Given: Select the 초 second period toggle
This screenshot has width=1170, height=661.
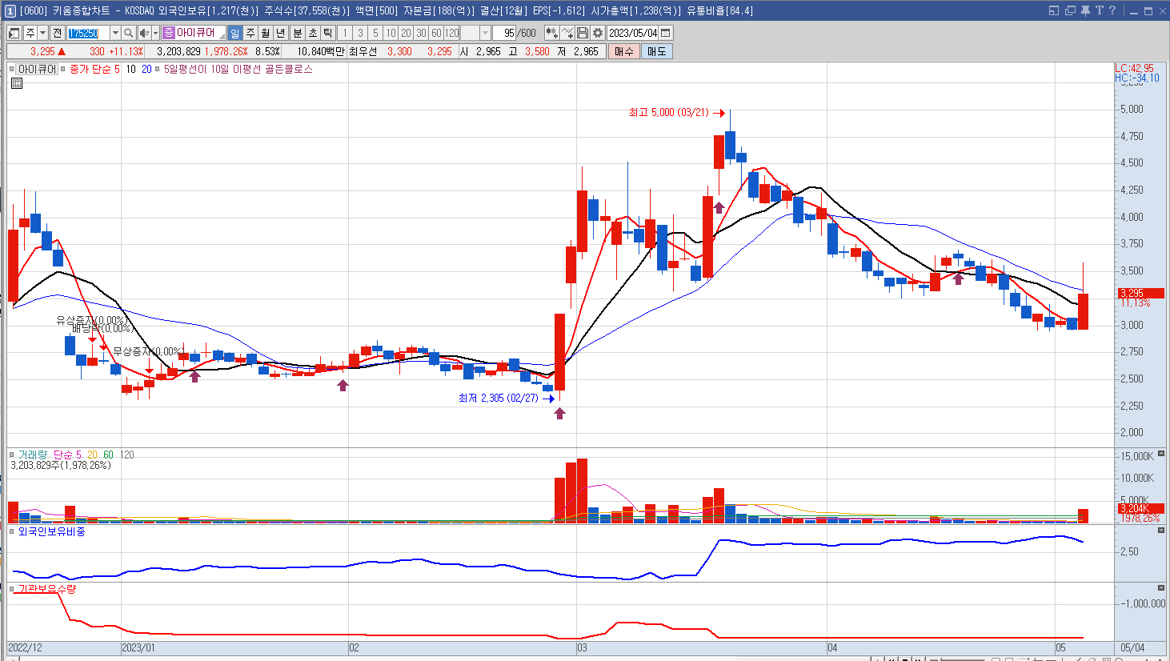Looking at the screenshot, I should click(x=313, y=33).
